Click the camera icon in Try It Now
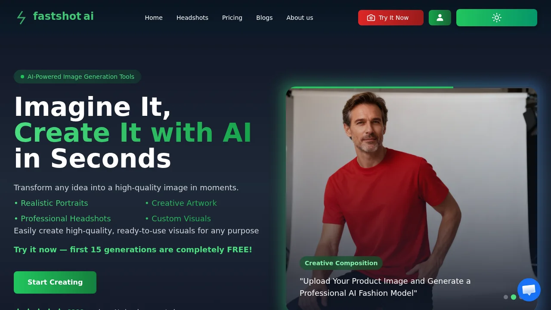This screenshot has height=310, width=551. tap(371, 18)
